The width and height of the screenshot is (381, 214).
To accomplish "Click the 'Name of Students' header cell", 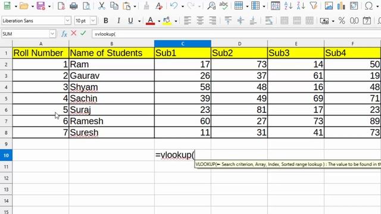I will (x=111, y=53).
